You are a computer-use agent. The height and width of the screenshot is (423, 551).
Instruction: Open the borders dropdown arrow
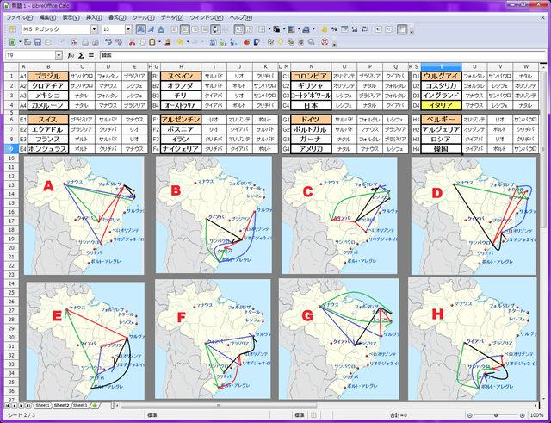click(269, 29)
